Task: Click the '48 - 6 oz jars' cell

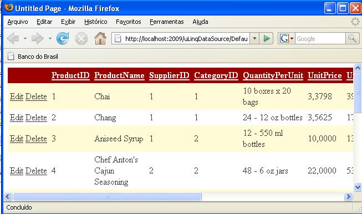Action: coord(266,171)
